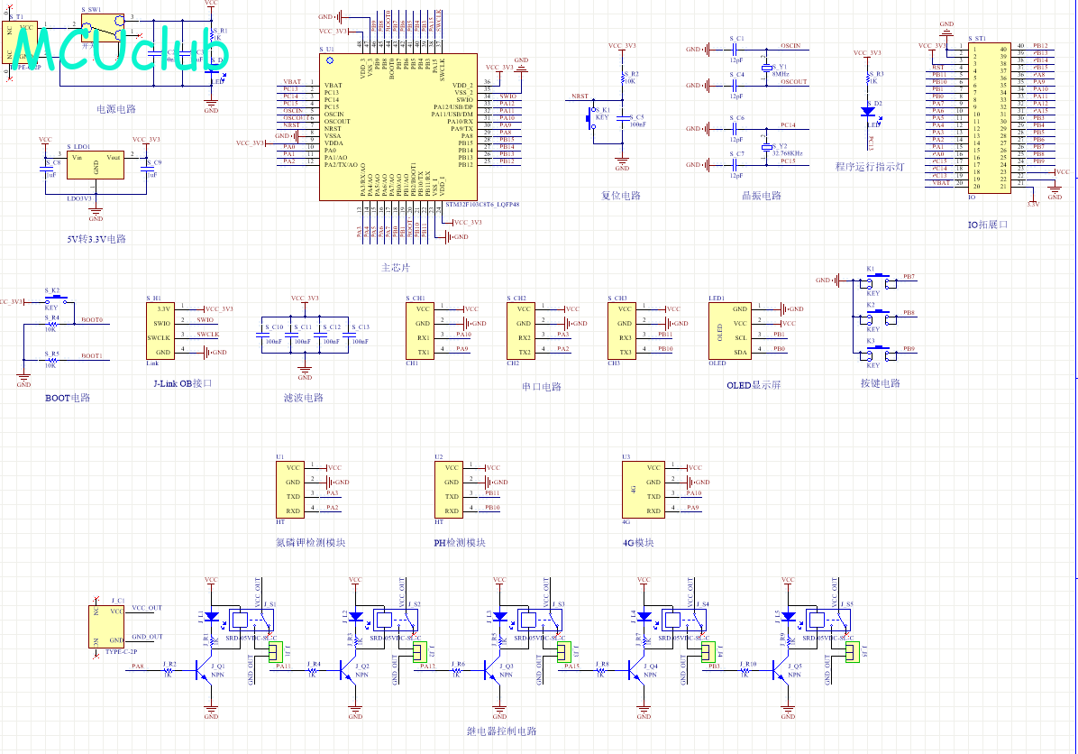Click the S_H1 J-Link connector block
This screenshot has width=1078, height=754.
[x=160, y=330]
